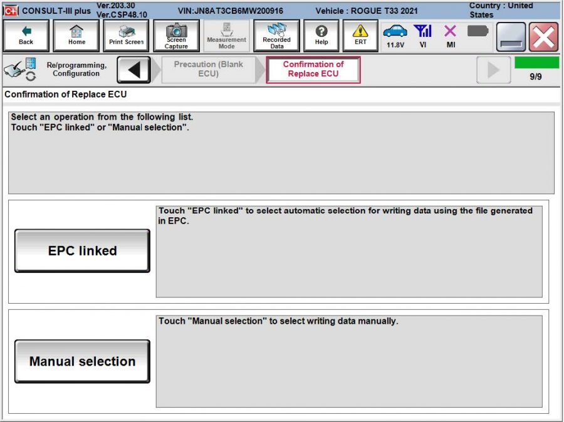Click the ERT warning icon
This screenshot has width=564, height=422.
(360, 35)
